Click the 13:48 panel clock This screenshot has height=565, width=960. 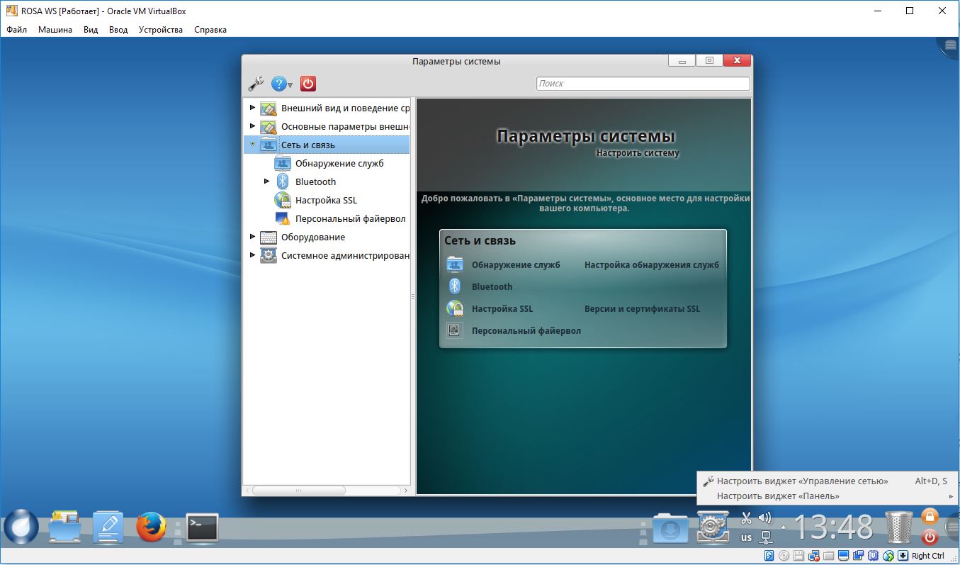pyautogui.click(x=833, y=527)
